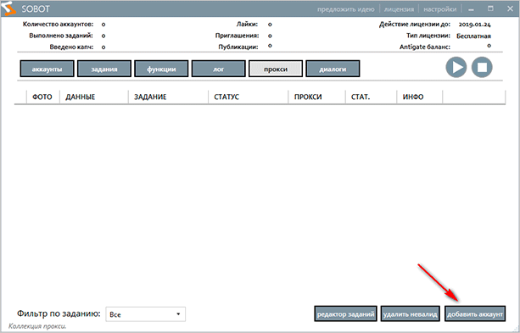Start tasks with the round play button

point(456,67)
